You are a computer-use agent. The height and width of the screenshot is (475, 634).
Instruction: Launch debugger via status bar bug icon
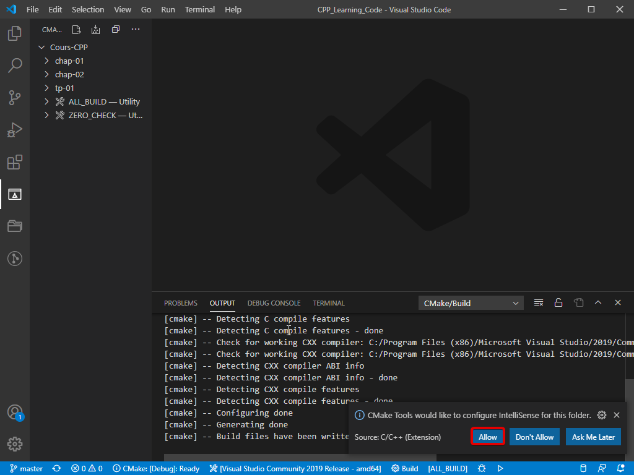pyautogui.click(x=482, y=469)
